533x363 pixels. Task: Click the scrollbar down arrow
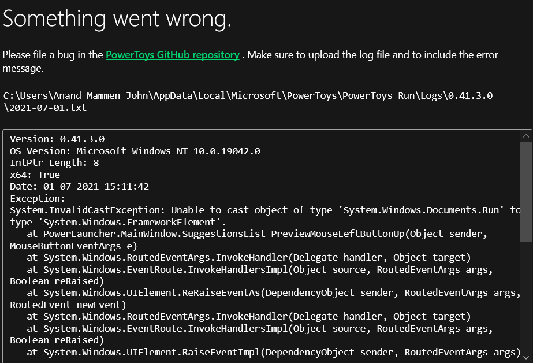click(525, 357)
